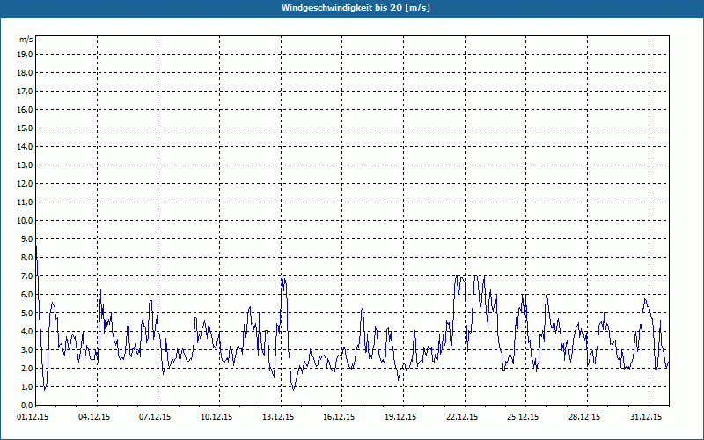Viewport: 704px width, 440px height.
Task: Click the date label 07.12.15
Action: click(x=155, y=417)
